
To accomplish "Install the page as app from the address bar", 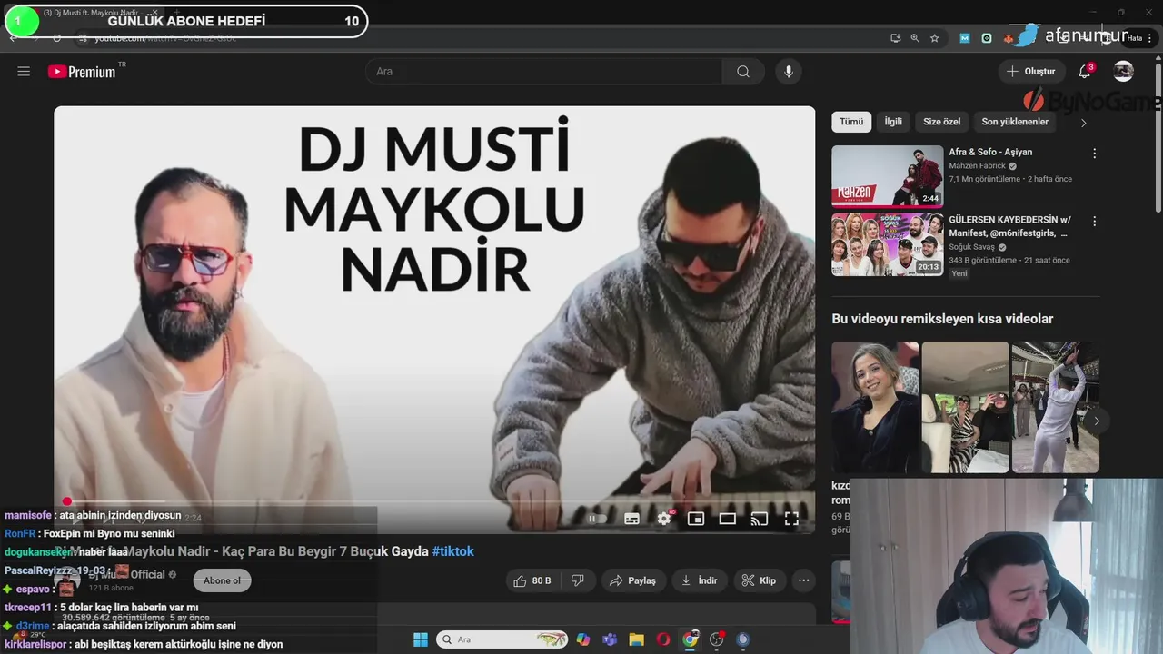I will coord(896,38).
